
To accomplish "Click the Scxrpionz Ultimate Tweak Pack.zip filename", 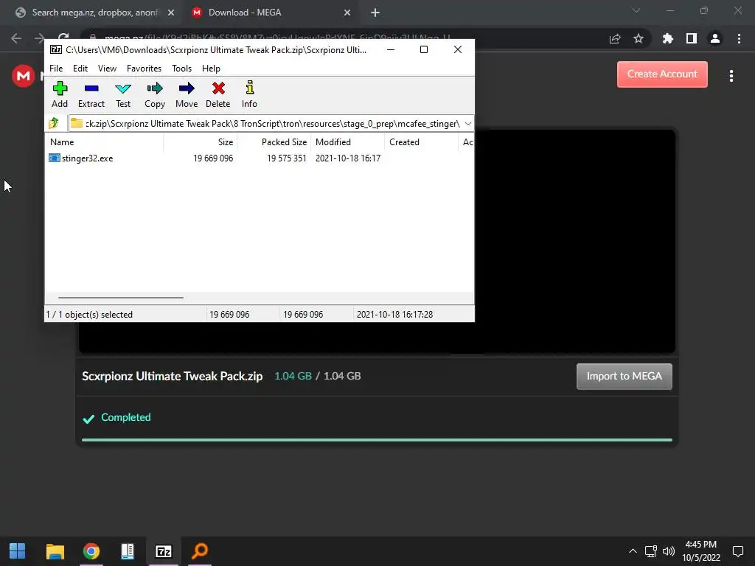I will pyautogui.click(x=173, y=377).
